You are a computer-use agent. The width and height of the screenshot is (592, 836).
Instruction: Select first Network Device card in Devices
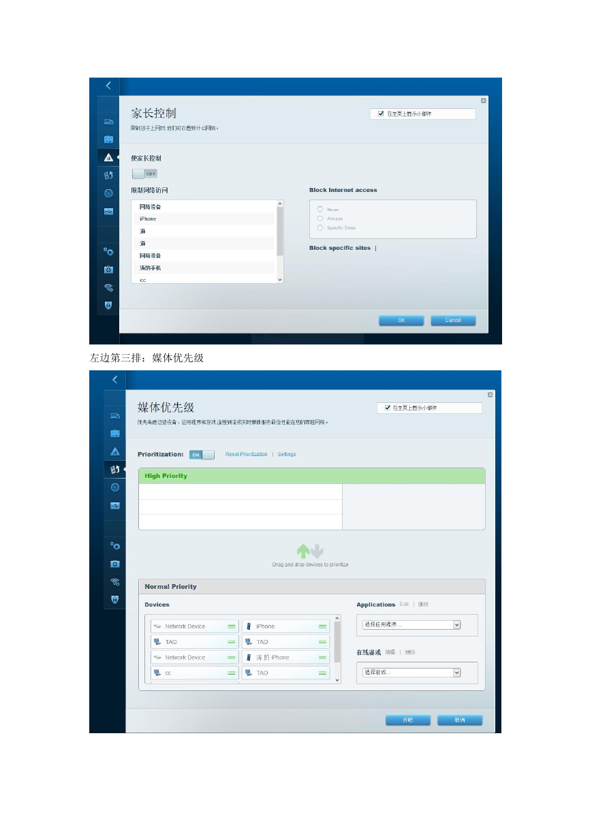pos(195,626)
